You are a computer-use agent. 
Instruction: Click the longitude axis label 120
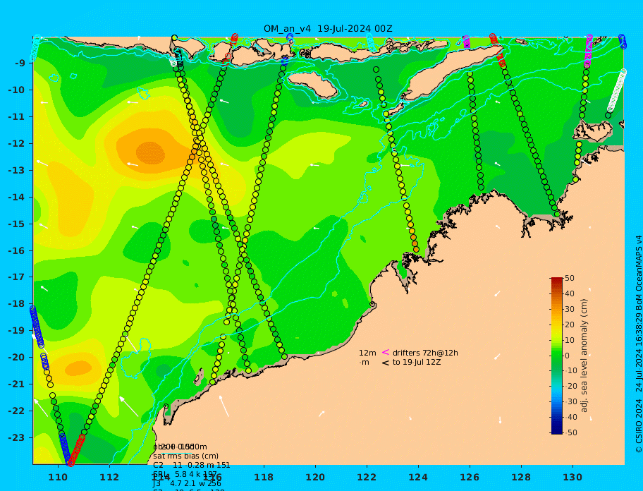[315, 478]
